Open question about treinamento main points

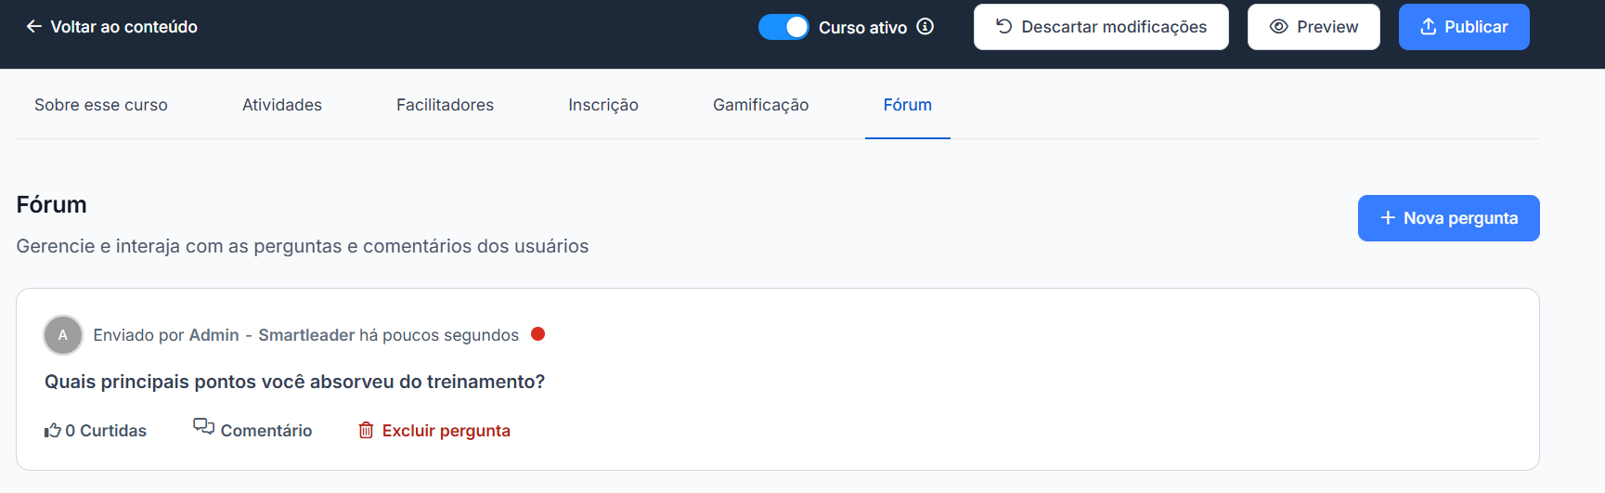[x=294, y=382]
